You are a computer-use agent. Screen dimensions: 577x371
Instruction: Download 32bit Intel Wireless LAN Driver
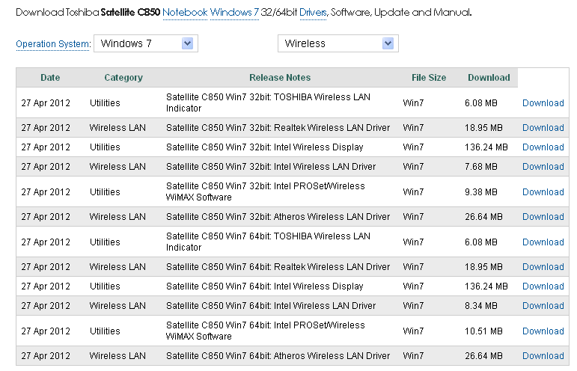(x=543, y=167)
